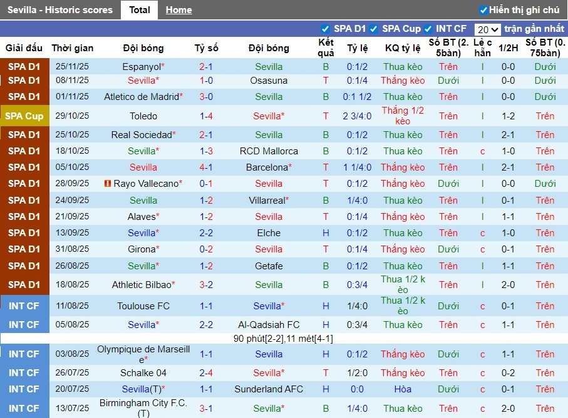This screenshot has width=568, height=418.
Task: Open the Rayo Vallecano team logo icon
Action: pyautogui.click(x=108, y=184)
